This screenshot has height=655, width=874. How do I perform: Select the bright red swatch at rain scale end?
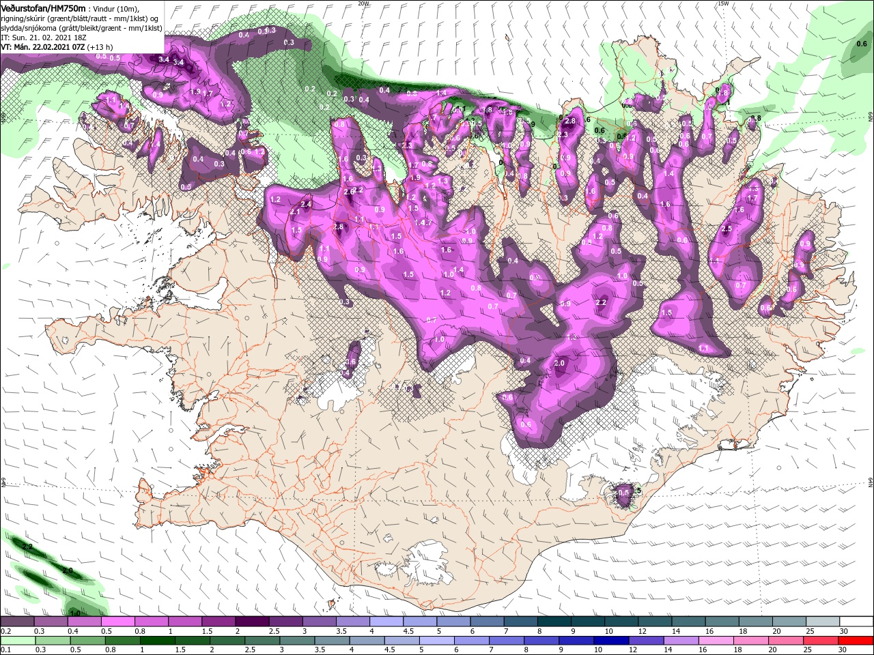(x=856, y=641)
